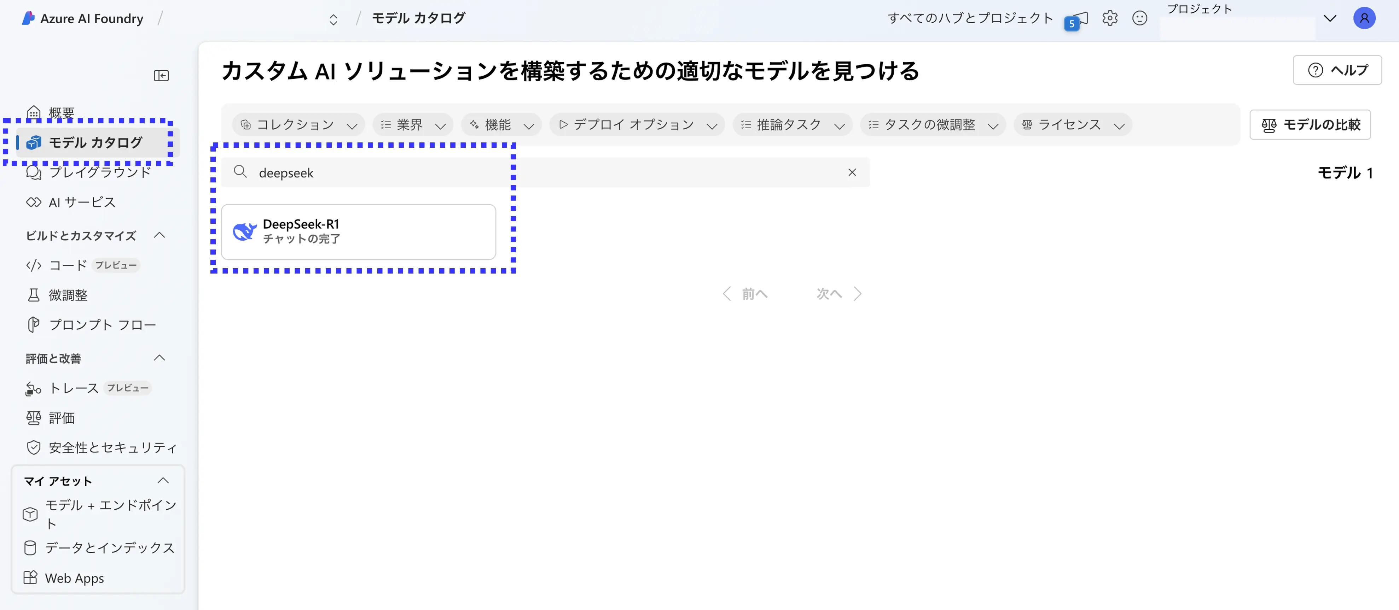
Task: Expand タスクの微調整 filter dropdown
Action: [x=933, y=125]
